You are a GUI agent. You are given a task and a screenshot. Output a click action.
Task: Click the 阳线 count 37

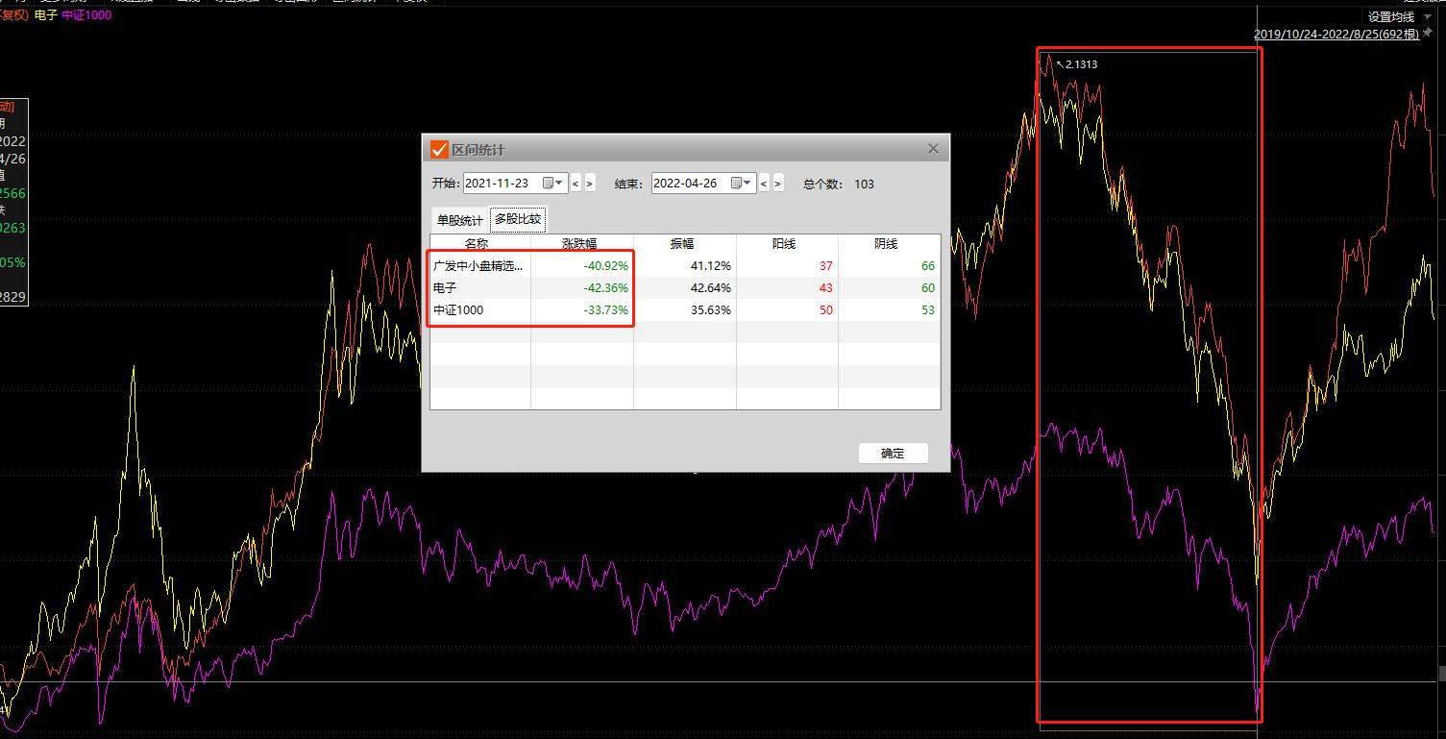coord(826,265)
